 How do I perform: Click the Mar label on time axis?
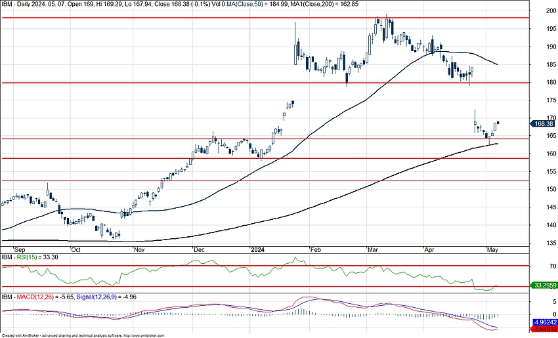373,250
